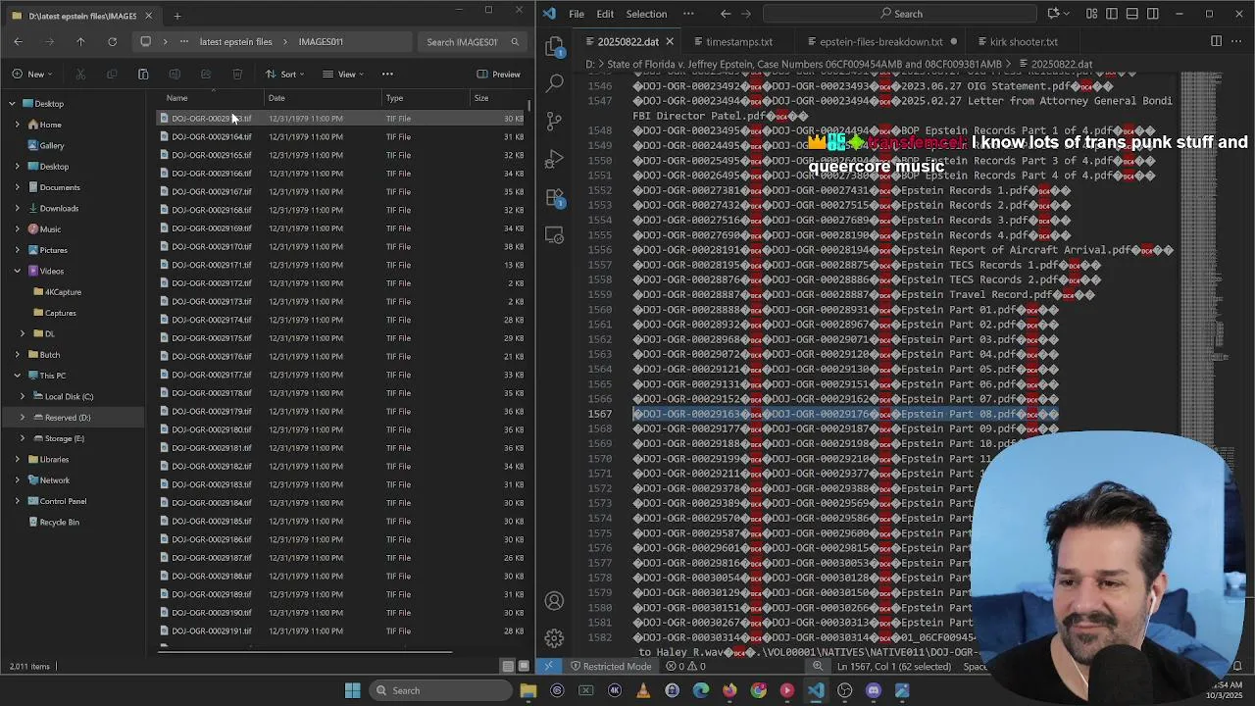Click split editor right icon in VS Code
This screenshot has height=706, width=1255.
1216,41
